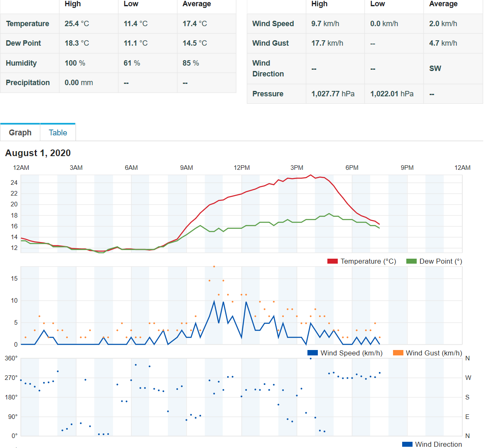This screenshot has width=484, height=448.
Task: Click the temperature average 17.4 °C
Action: click(x=195, y=24)
